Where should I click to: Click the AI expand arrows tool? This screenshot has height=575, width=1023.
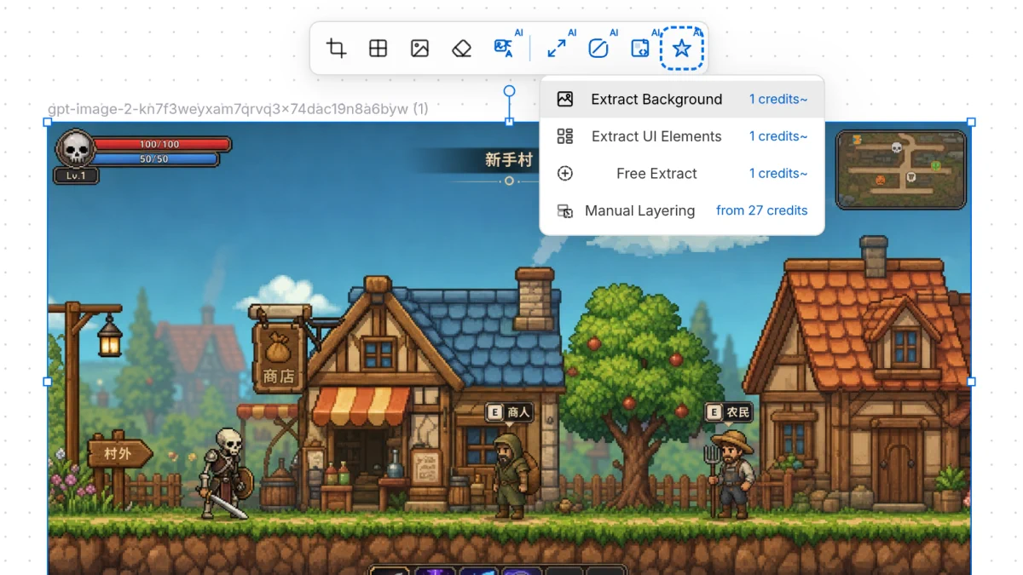coord(557,49)
